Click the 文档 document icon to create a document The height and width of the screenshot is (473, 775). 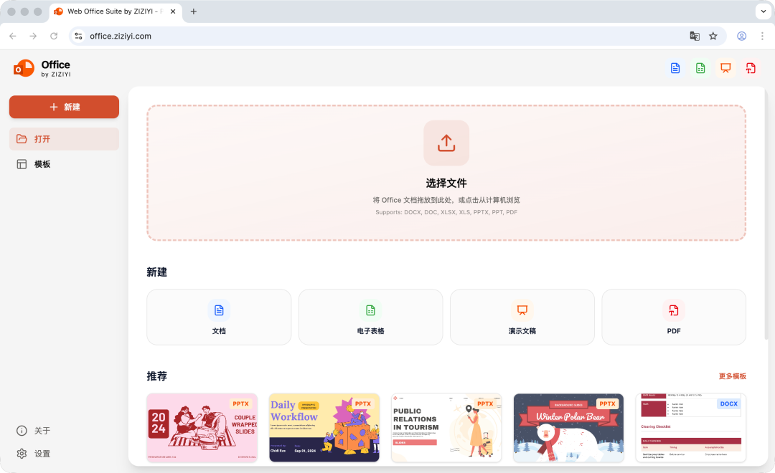[218, 310]
